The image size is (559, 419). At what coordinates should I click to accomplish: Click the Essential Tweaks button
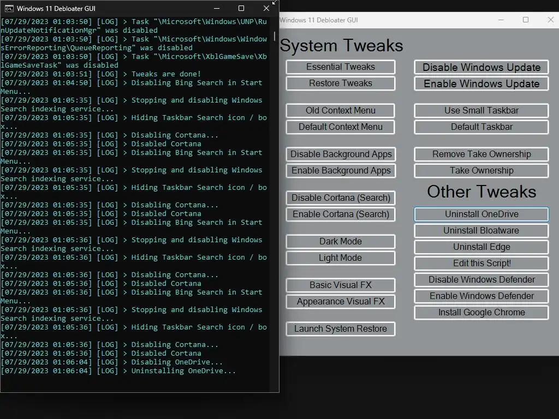341,67
